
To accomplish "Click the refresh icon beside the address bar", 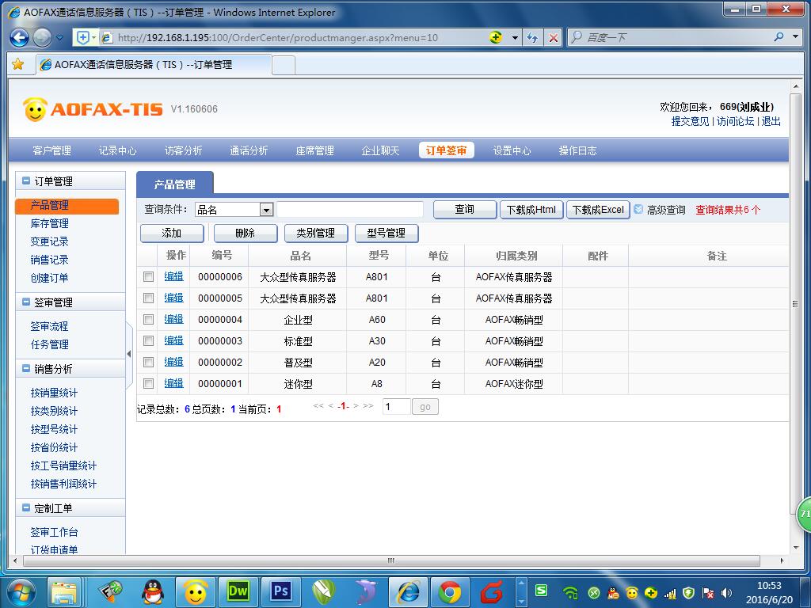I will (x=532, y=37).
